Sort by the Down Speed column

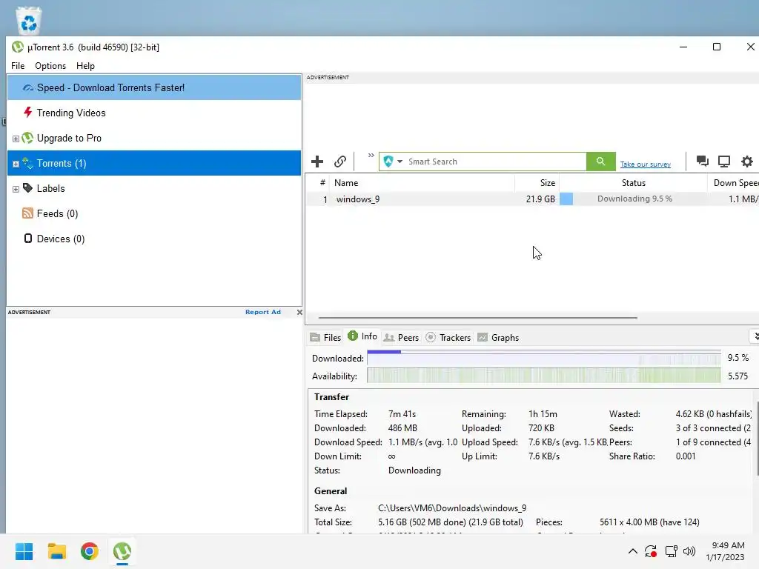pos(733,183)
